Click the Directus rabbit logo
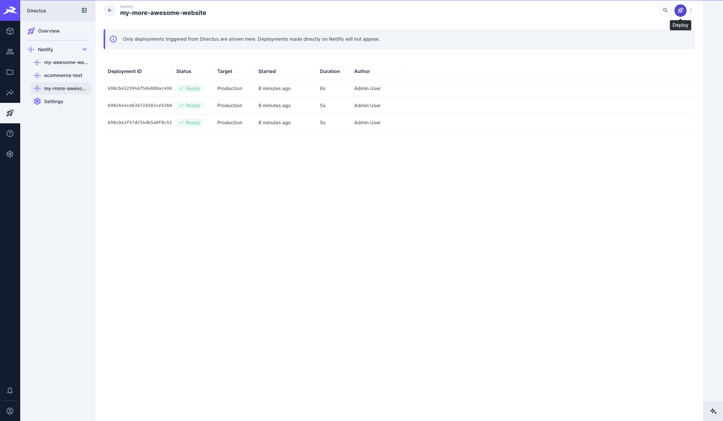 (x=10, y=10)
